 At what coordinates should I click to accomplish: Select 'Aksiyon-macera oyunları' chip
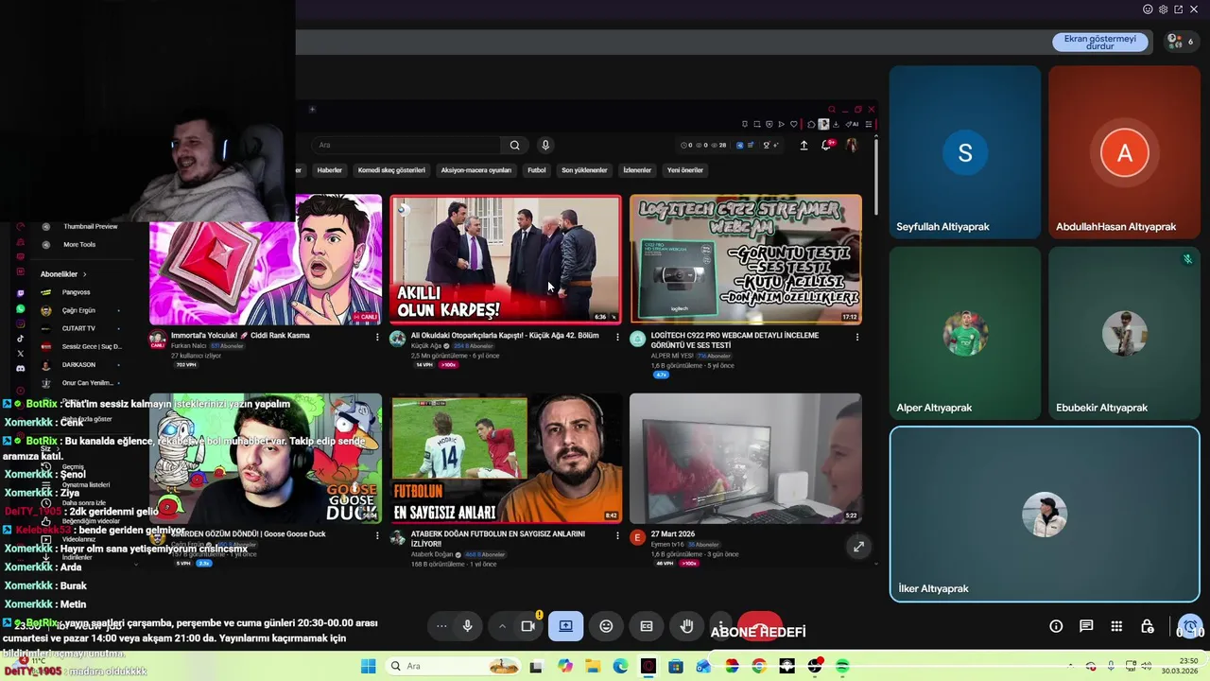point(475,170)
